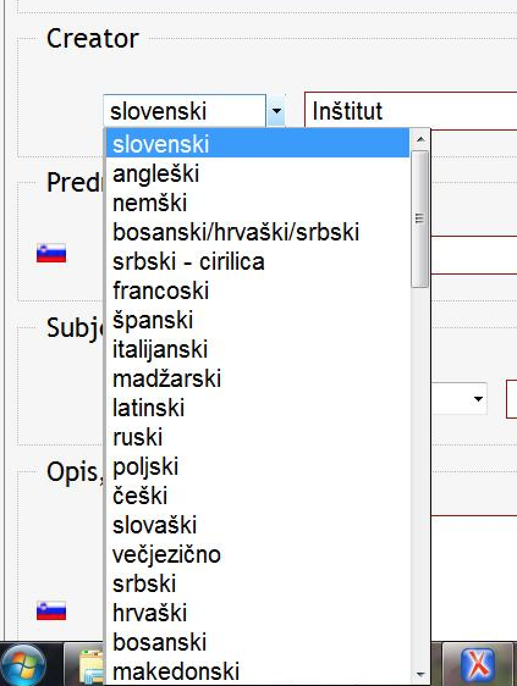Viewport: 517px width, 686px height.
Task: Click the red X application taskbar icon
Action: [x=478, y=665]
